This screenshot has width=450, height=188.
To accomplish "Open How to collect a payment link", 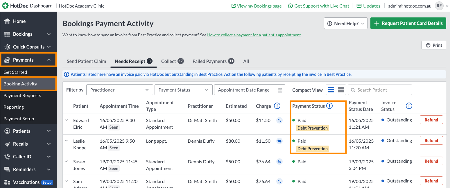I will coord(254,35).
